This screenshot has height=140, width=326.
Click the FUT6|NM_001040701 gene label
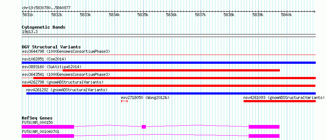[41, 132]
